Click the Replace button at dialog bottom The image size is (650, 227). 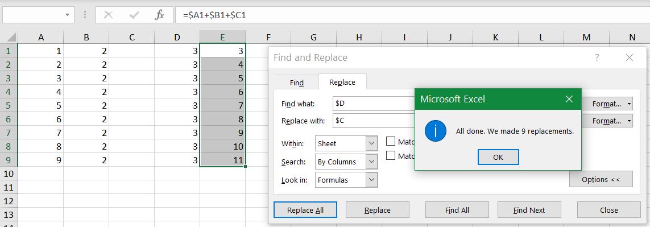377,210
